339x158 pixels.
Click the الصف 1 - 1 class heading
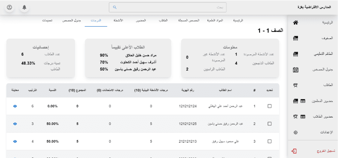270,31
